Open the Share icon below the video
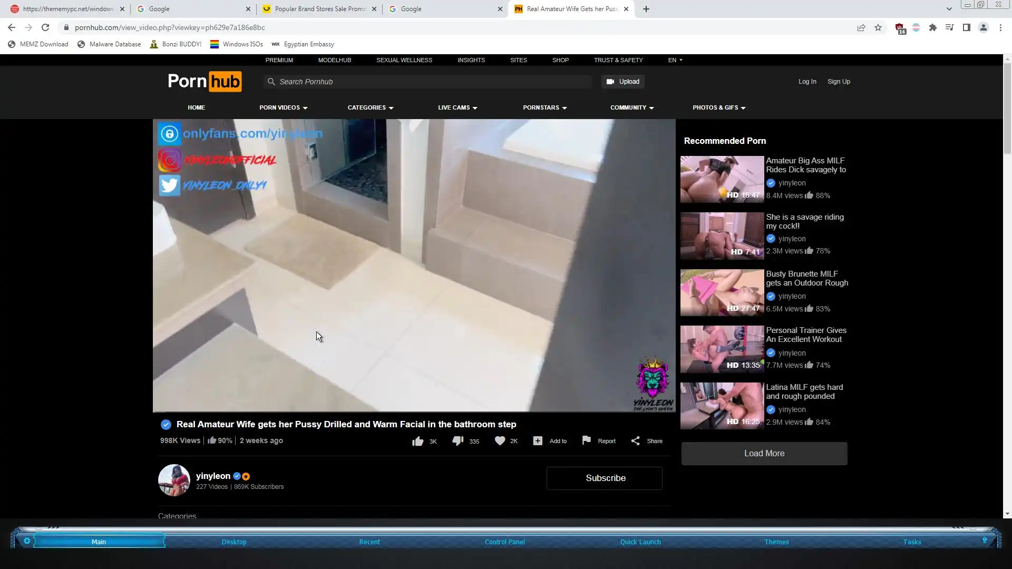This screenshot has height=569, width=1012. (636, 441)
